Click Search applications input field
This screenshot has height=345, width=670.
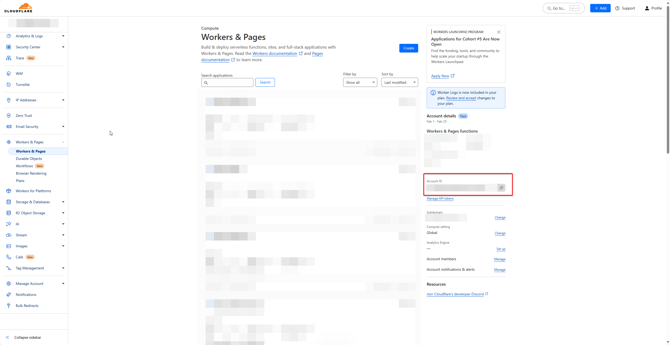[227, 82]
